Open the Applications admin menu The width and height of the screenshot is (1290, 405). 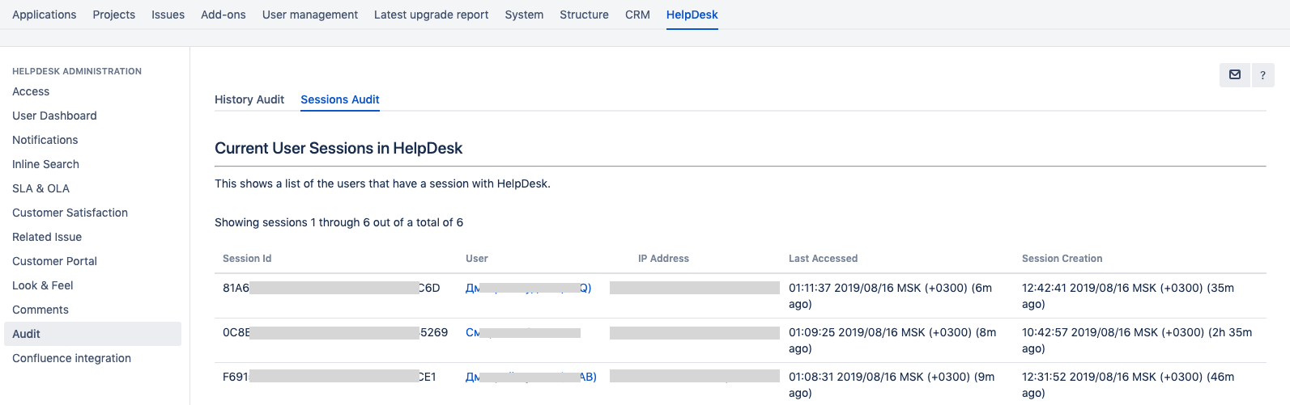(x=45, y=15)
